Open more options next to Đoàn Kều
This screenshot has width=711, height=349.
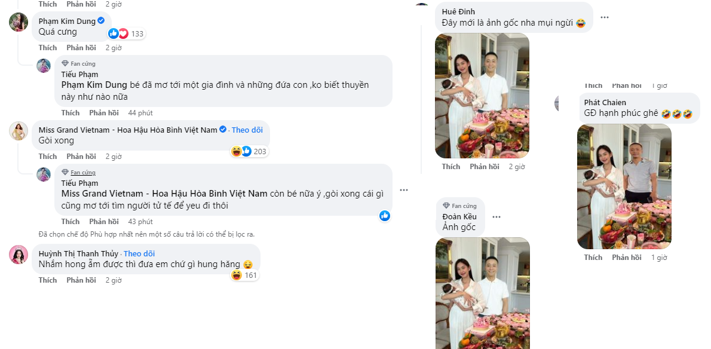(496, 217)
